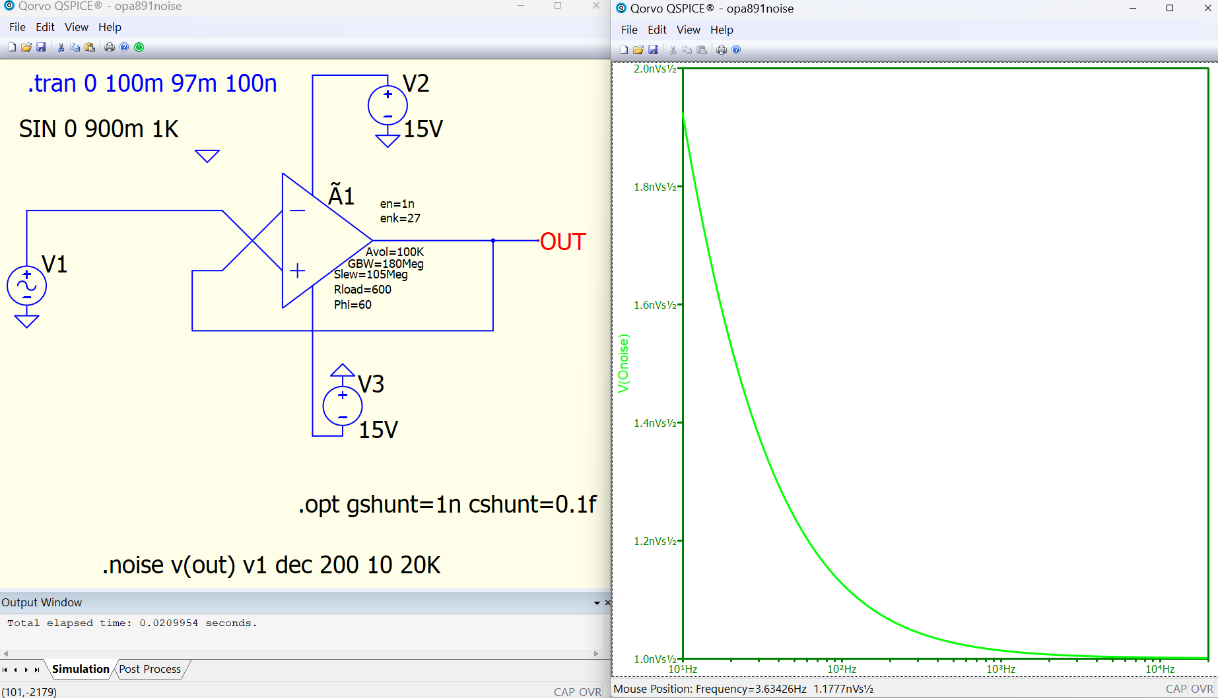Click the green Run simulation power icon
Screen dimensions: 1218x698
tap(139, 48)
